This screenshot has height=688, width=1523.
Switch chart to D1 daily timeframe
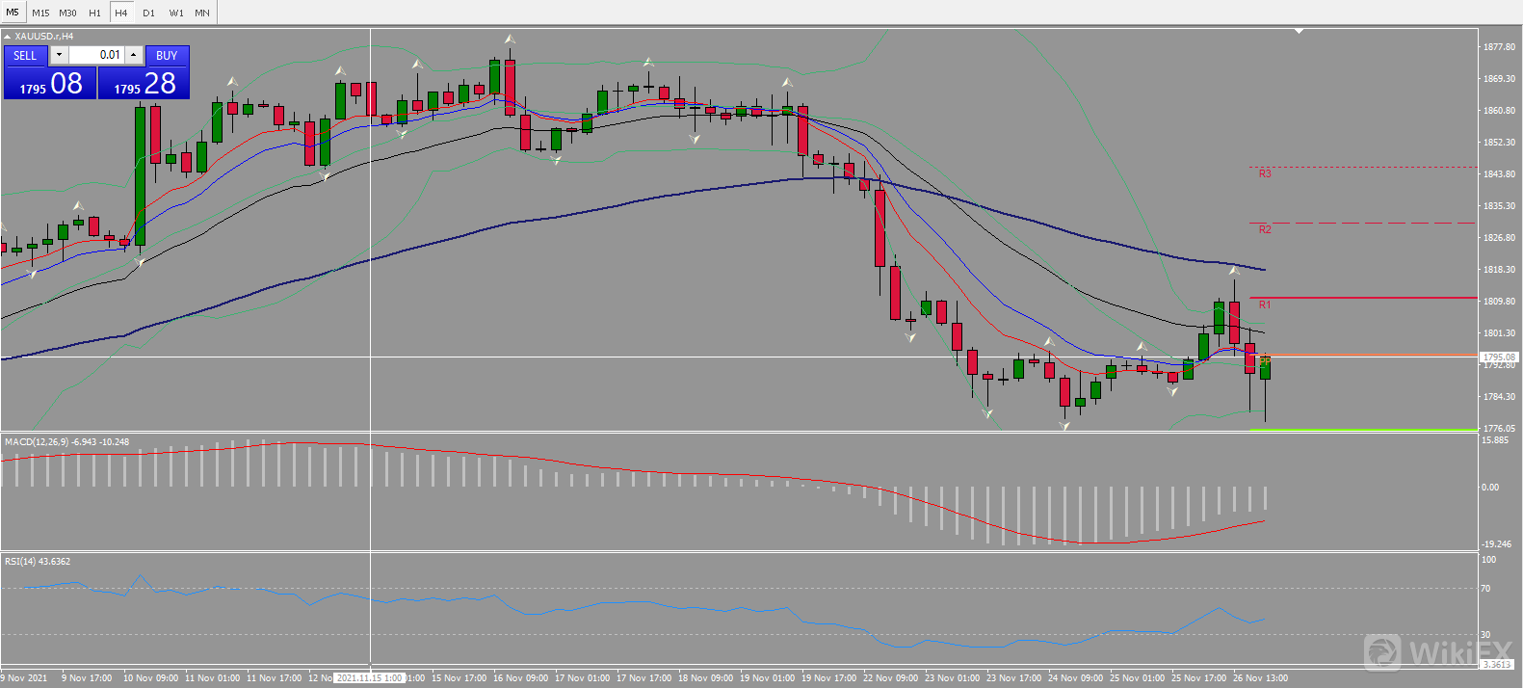click(x=148, y=13)
